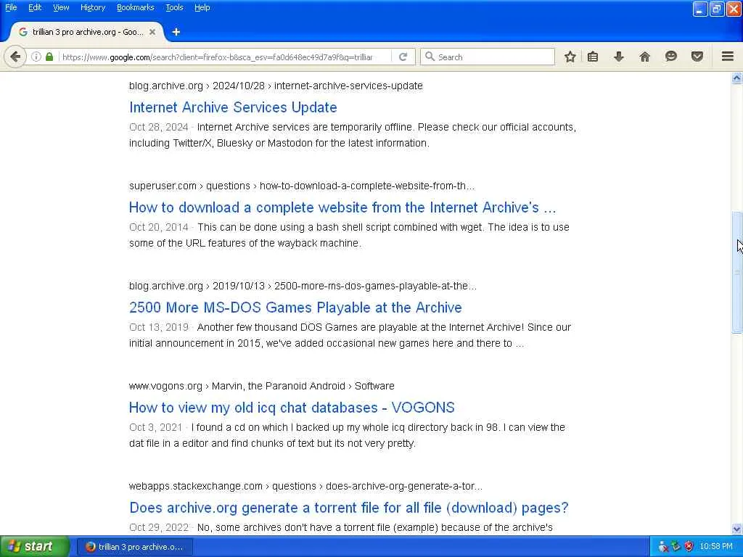Viewport: 743px width, 557px height.
Task: Click the green secure connection padlock
Action: 49,57
